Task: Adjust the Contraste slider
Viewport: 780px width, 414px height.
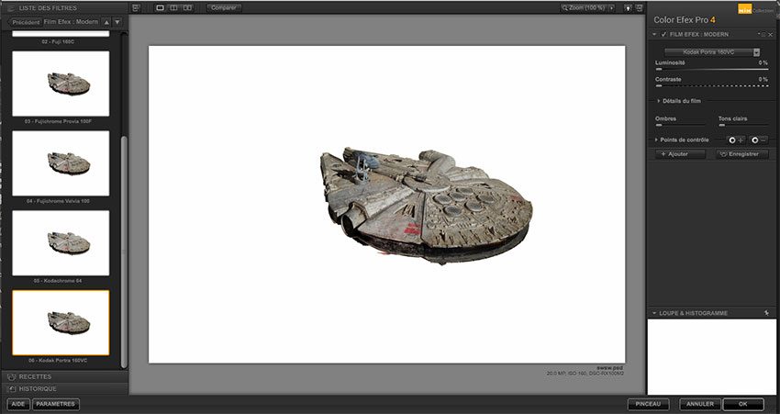Action: click(x=711, y=85)
